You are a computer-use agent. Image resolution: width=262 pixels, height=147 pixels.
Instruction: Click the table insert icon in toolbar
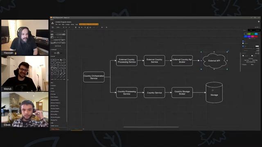coord(106,27)
